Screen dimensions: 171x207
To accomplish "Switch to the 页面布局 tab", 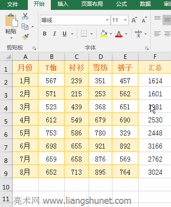I will pyautogui.click(x=92, y=4).
